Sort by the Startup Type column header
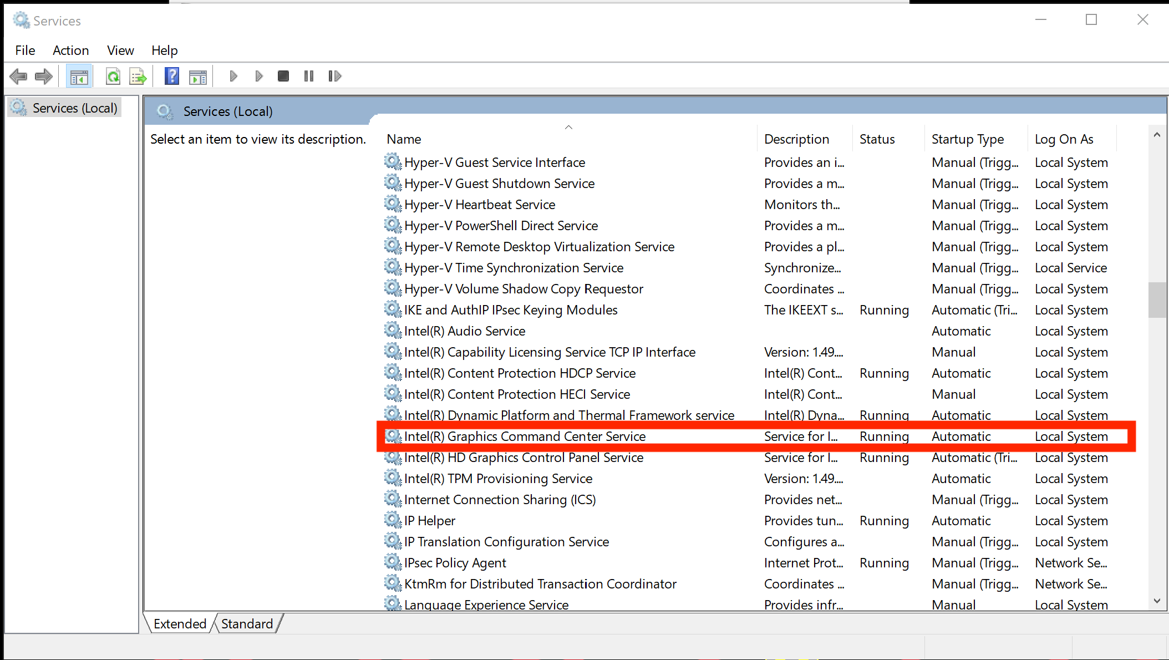Screen dimensions: 1169x660 pos(967,139)
